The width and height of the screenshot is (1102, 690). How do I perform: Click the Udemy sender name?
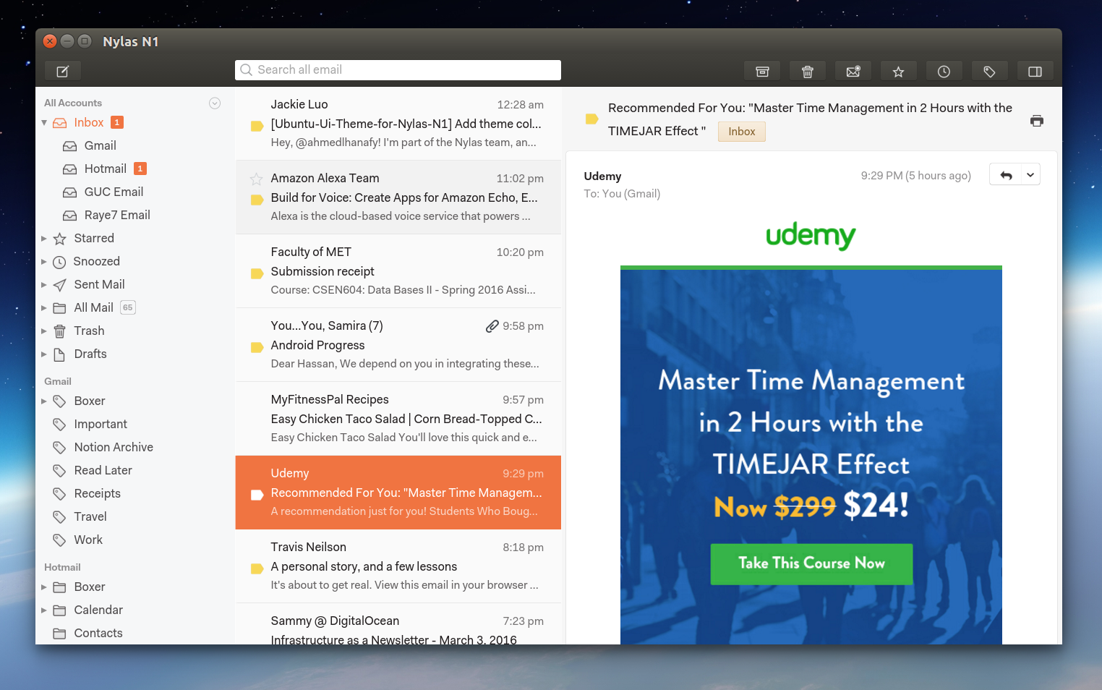click(602, 176)
